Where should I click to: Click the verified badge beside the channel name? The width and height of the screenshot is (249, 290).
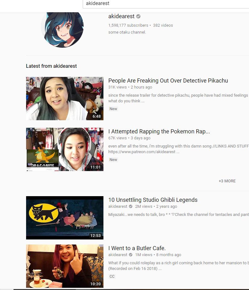click(x=138, y=16)
